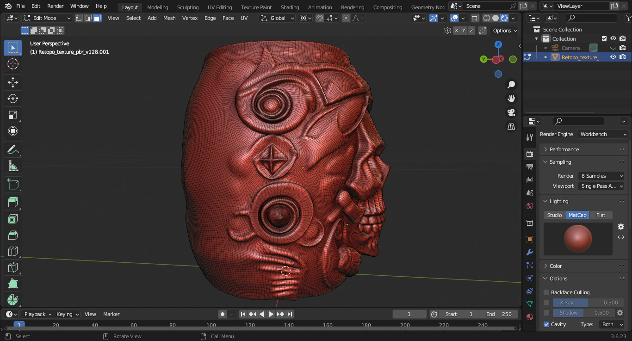Screen dimensions: 632x341
Task: Switch to edge select mode
Action: tap(88, 18)
